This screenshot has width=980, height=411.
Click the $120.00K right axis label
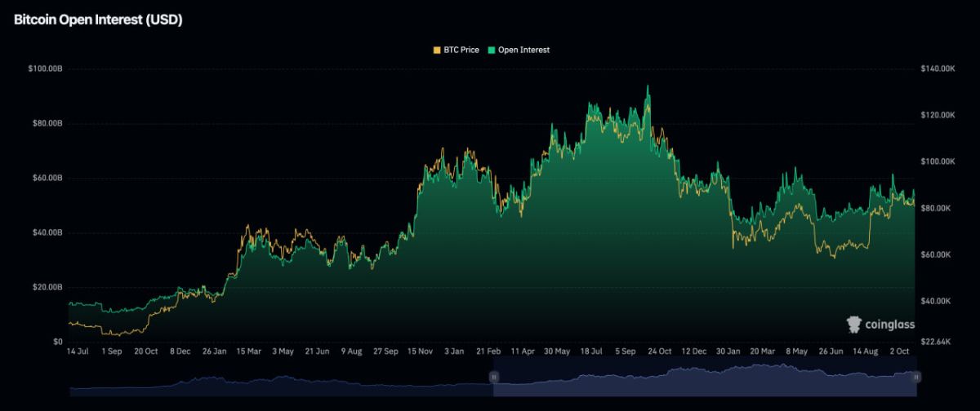937,116
